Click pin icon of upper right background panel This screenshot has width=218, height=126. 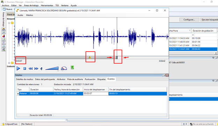coord(216,58)
